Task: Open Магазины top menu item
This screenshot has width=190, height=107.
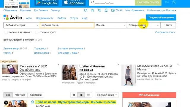Action: 26,10
